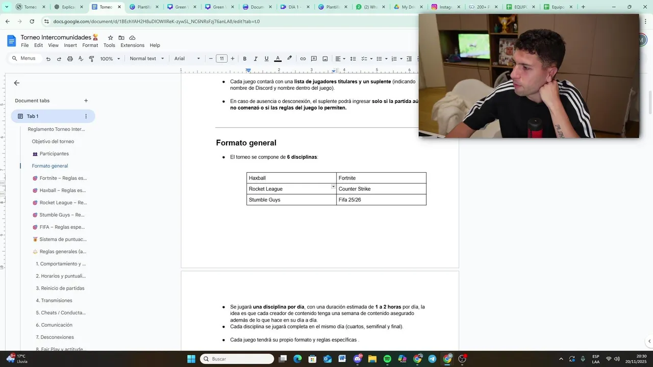Print the document with printer icon
This screenshot has width=653, height=367.
70,59
